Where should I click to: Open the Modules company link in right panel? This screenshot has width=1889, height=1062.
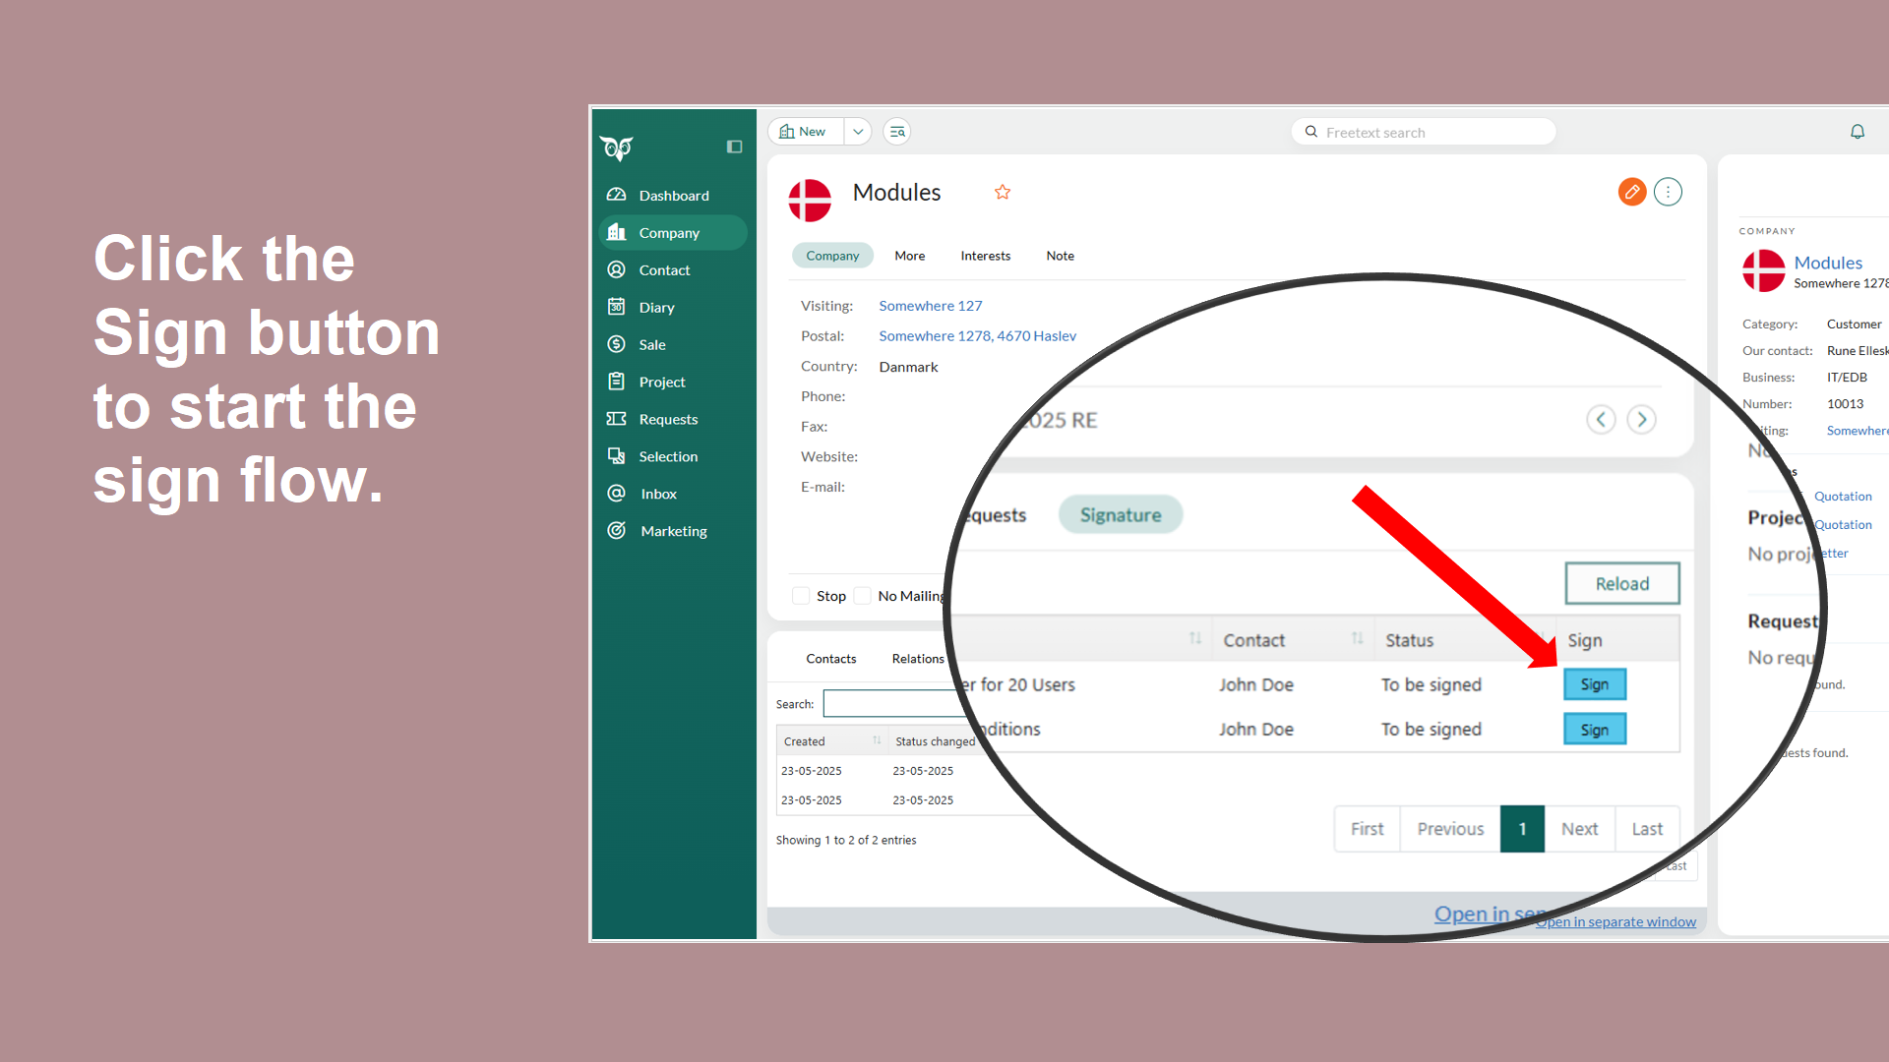(1828, 263)
